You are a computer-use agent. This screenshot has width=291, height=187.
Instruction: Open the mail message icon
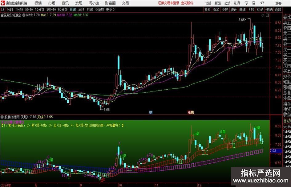point(262,3)
